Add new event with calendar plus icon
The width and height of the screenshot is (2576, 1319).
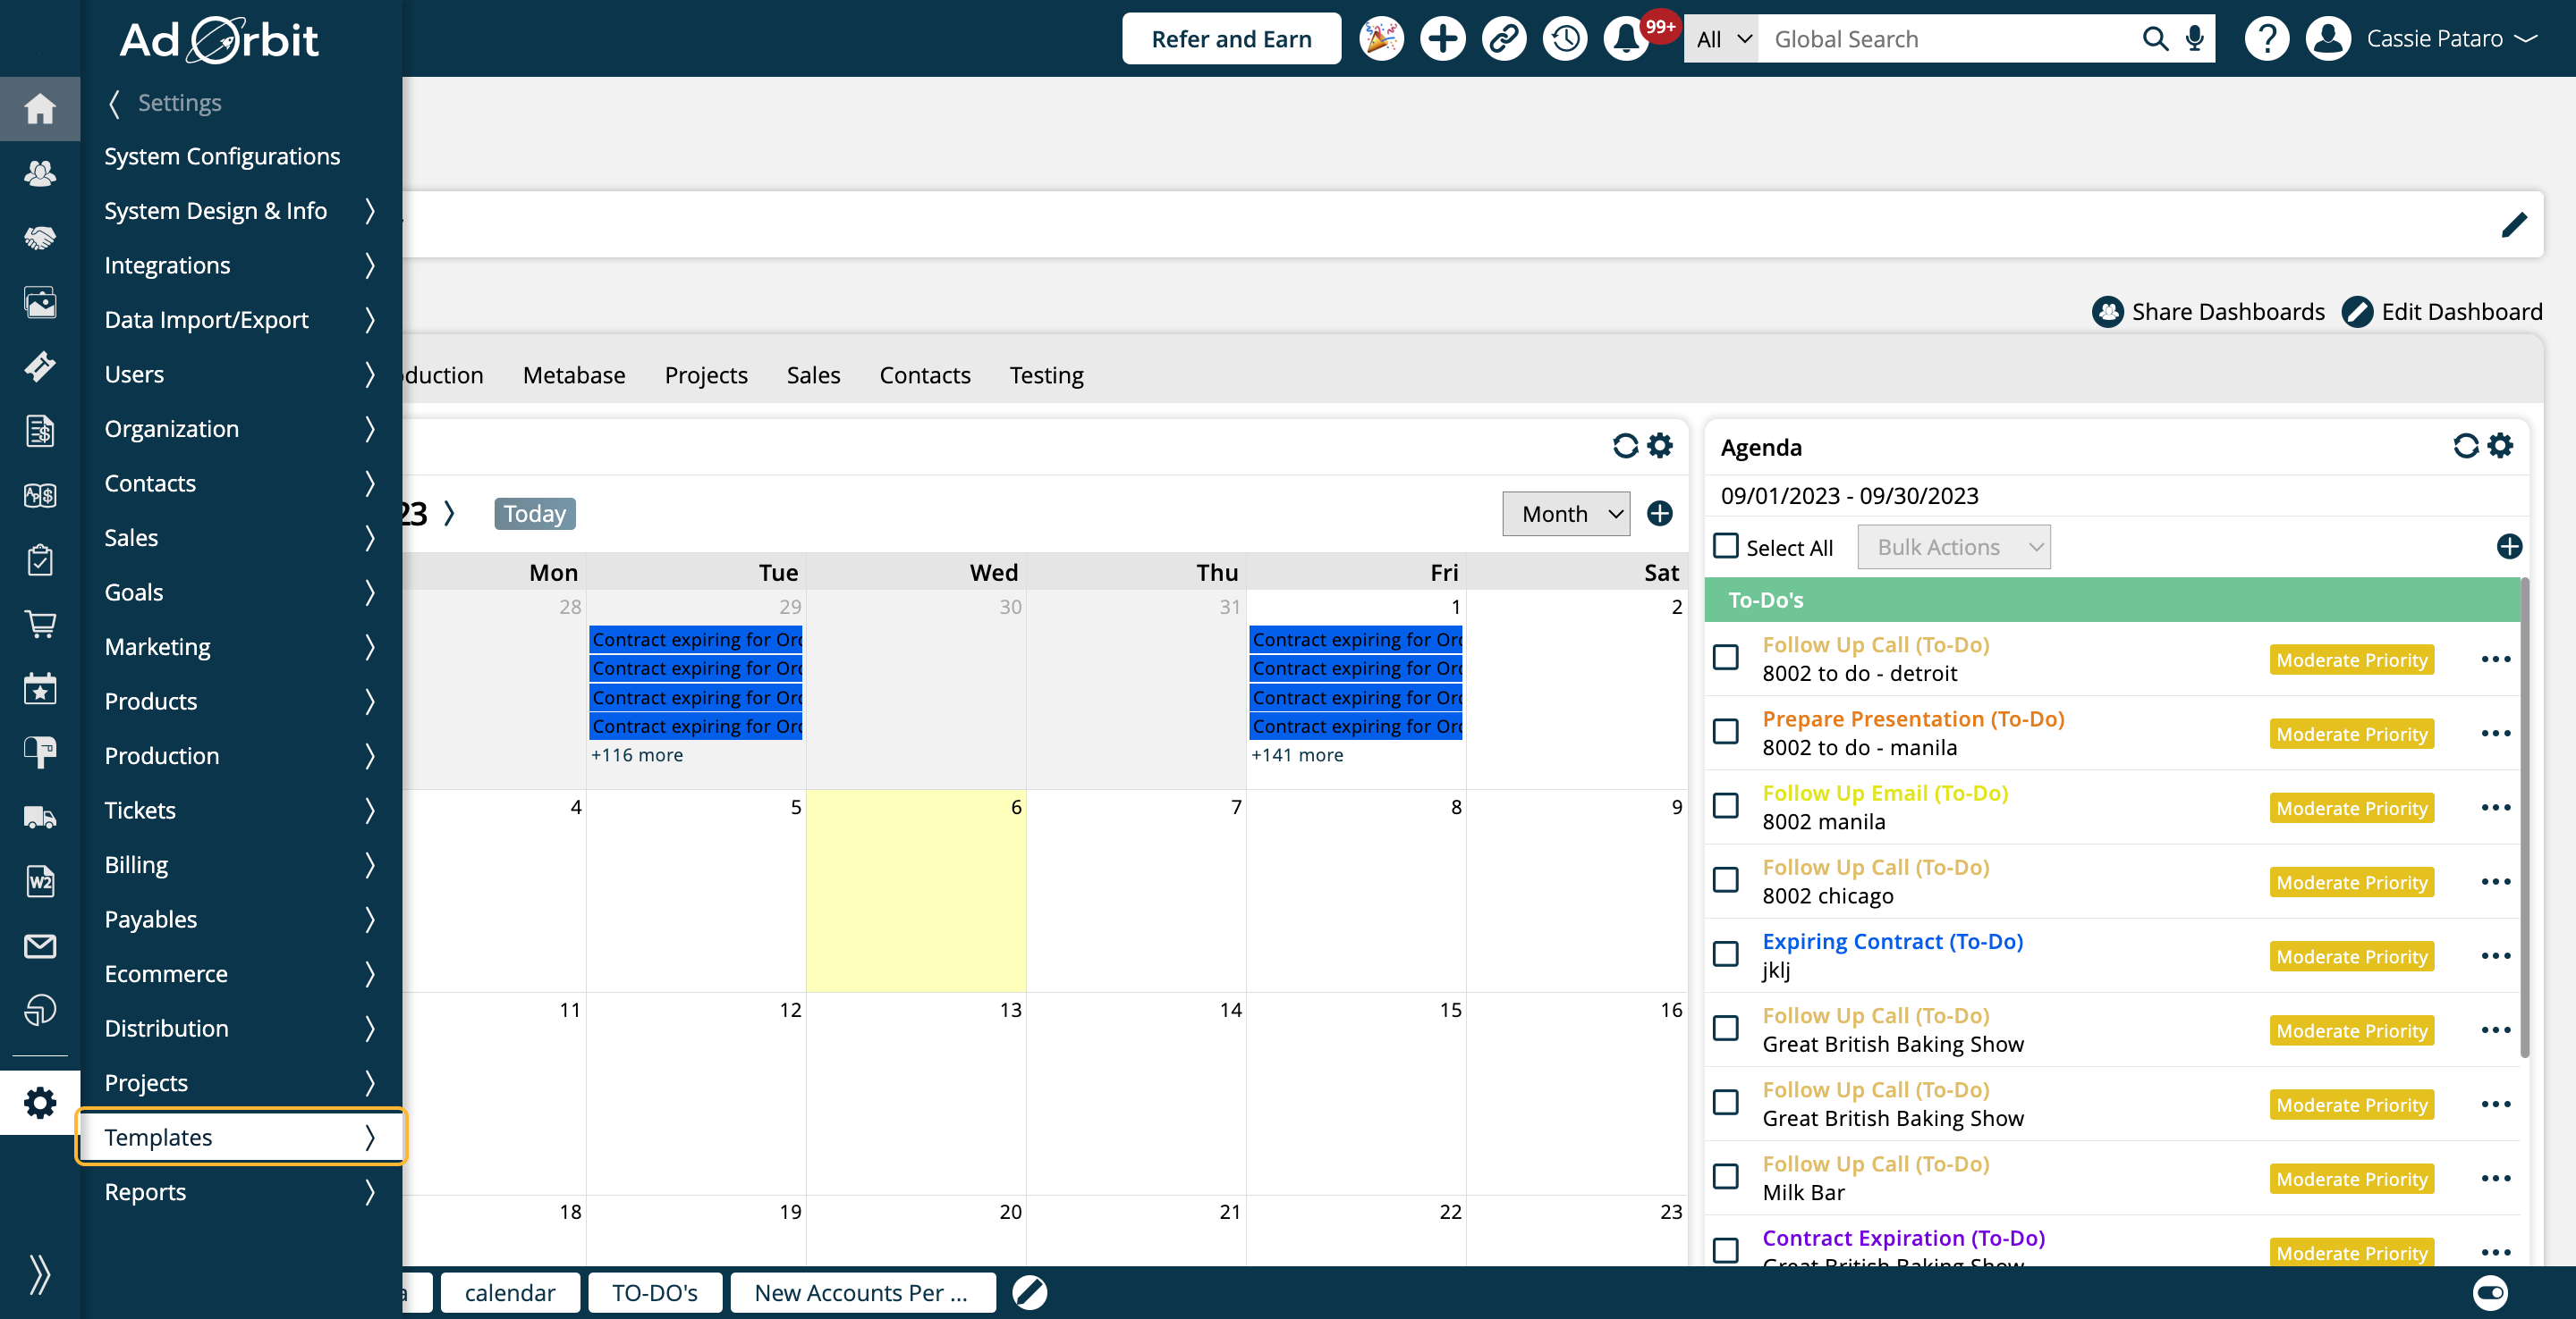click(x=1660, y=514)
